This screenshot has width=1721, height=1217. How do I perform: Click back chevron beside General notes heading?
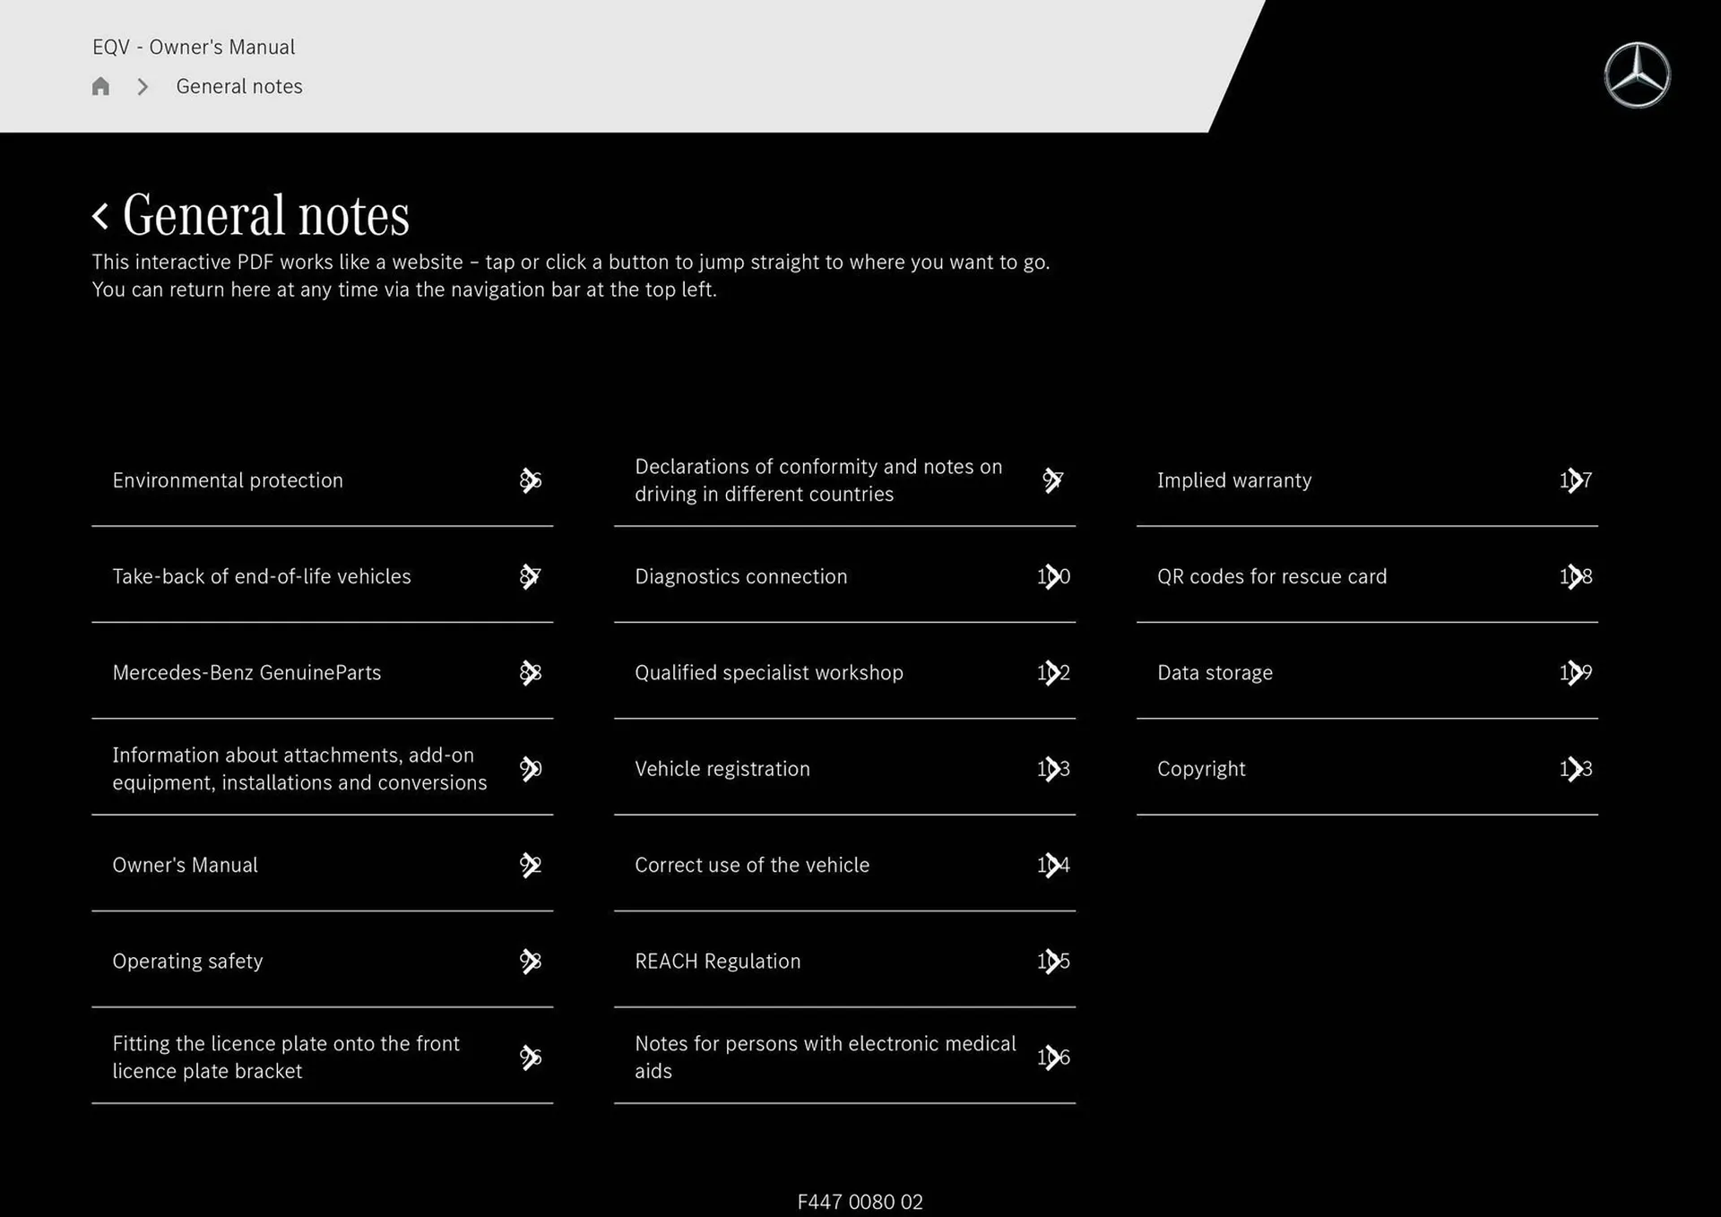point(100,216)
